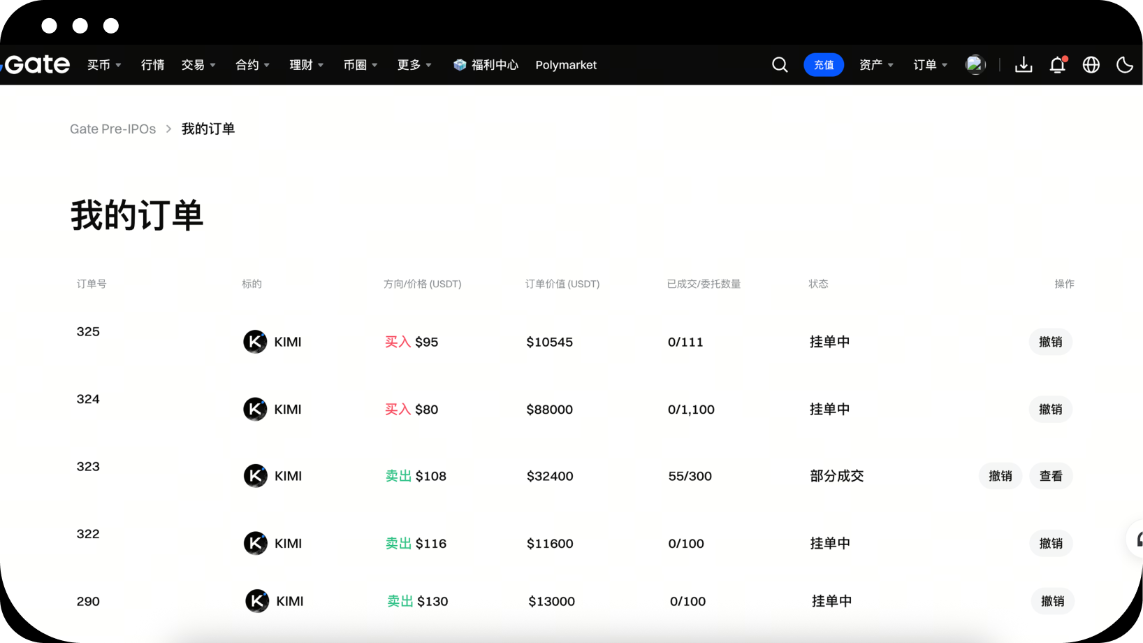Open the user avatar profile icon
The width and height of the screenshot is (1143, 643).
[975, 64]
